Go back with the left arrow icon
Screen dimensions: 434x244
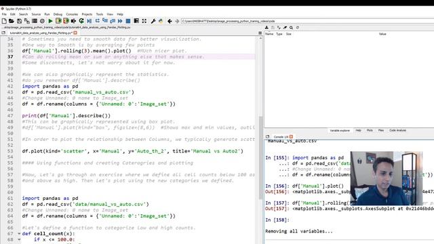170,21
